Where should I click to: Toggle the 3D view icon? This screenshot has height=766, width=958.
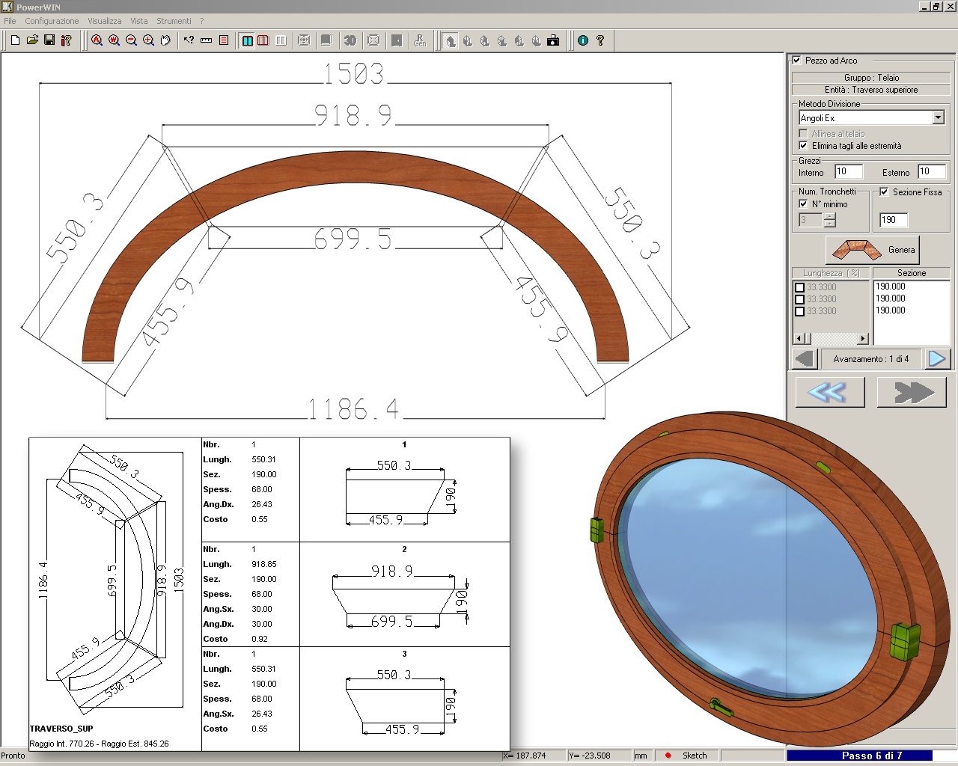tap(350, 40)
